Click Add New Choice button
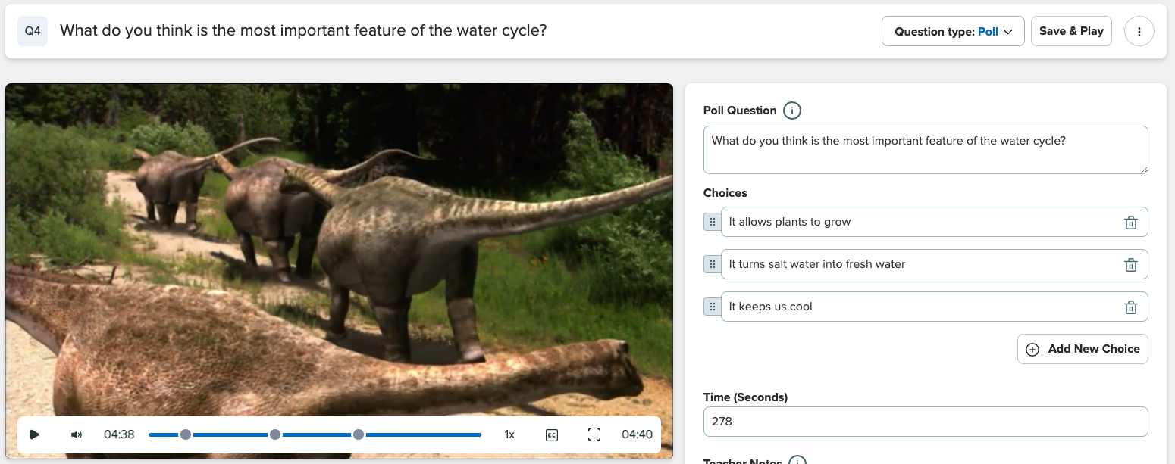 pos(1083,349)
